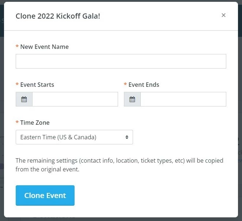Open the Event Starts calendar icon
242x221 pixels.
[24, 99]
